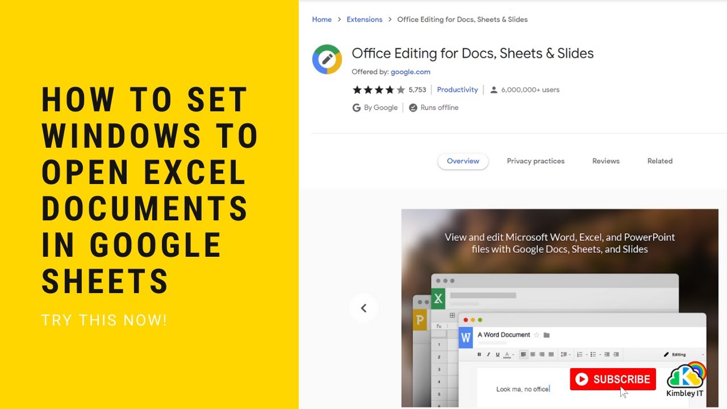Click the breadcrumb text 'Office Editing for Docs, Sheets & Slides'
The height and width of the screenshot is (409, 727).
(x=462, y=19)
